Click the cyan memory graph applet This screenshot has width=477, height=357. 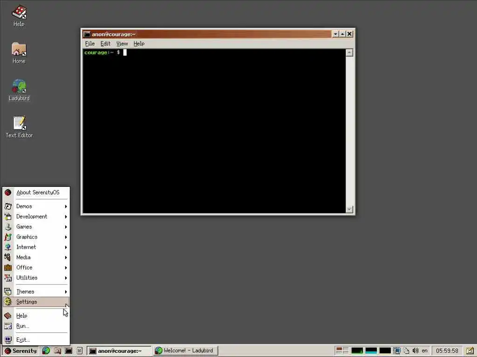pos(371,350)
